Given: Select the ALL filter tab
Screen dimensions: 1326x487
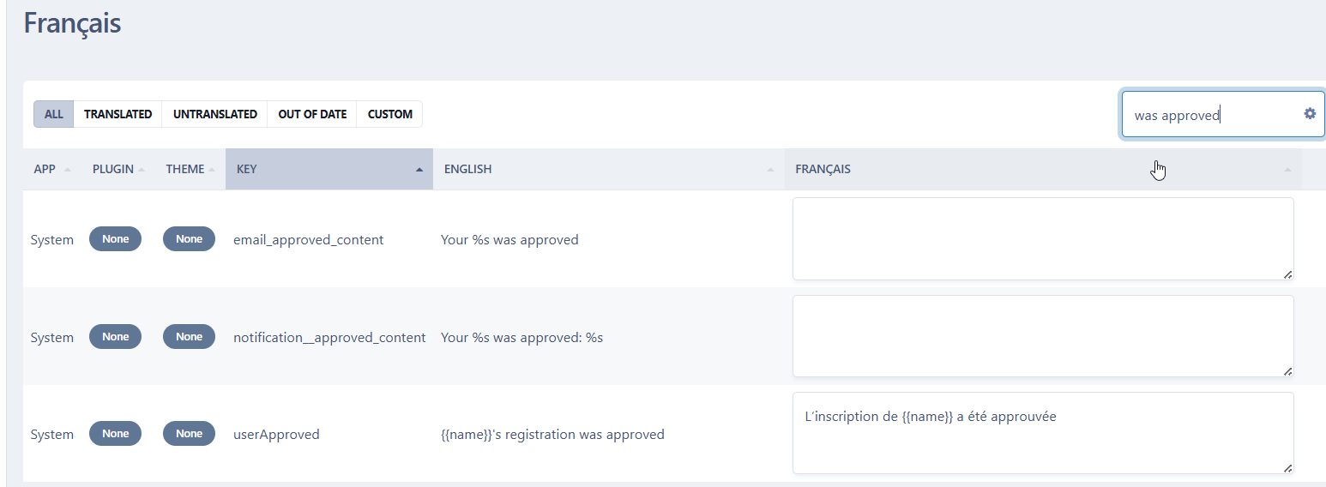Looking at the screenshot, I should click(x=54, y=114).
